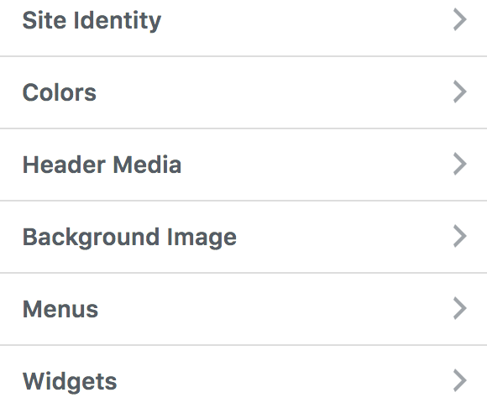Click the chevron arrow beside Site Identity
Viewport: 487px width, 403px height.
460,19
